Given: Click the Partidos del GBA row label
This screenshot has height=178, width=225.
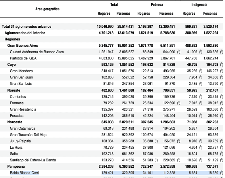Looking at the screenshot, I should tap(23, 58).
